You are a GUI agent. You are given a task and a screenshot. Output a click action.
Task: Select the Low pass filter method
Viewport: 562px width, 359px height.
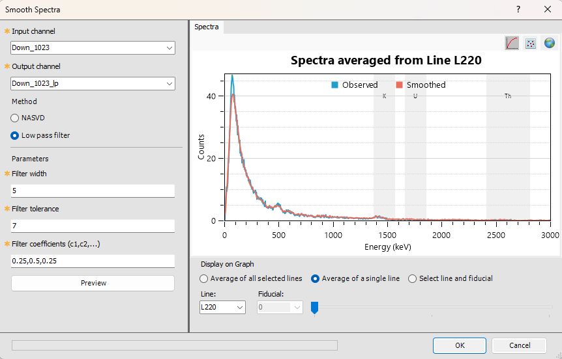tap(15, 135)
